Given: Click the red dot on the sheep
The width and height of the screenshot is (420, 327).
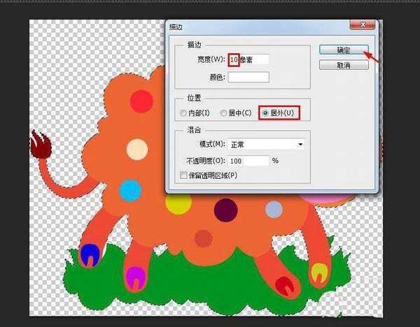Looking at the screenshot, I should (x=142, y=101).
